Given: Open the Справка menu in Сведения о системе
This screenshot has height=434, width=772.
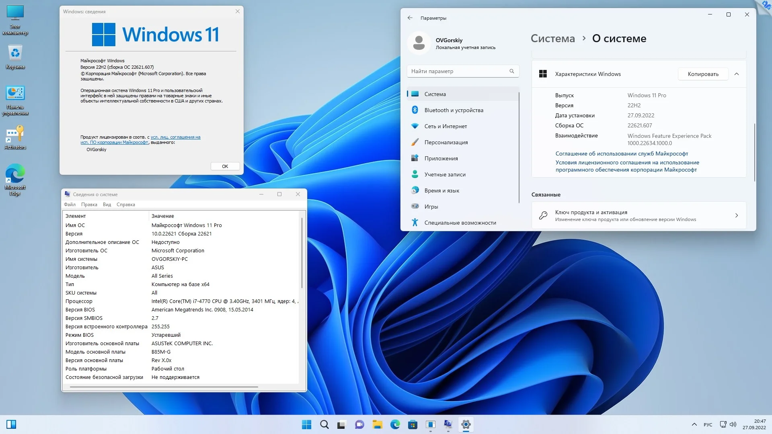Looking at the screenshot, I should (x=125, y=205).
